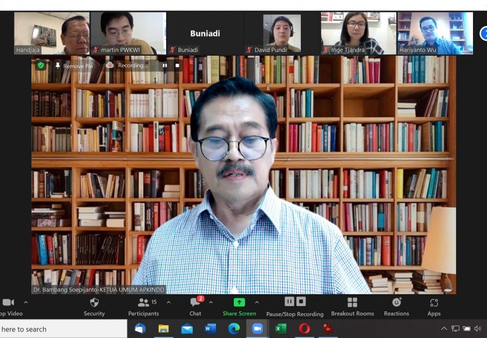Pause recording via top-left pause icon
This screenshot has width=487, height=338.
point(164,65)
